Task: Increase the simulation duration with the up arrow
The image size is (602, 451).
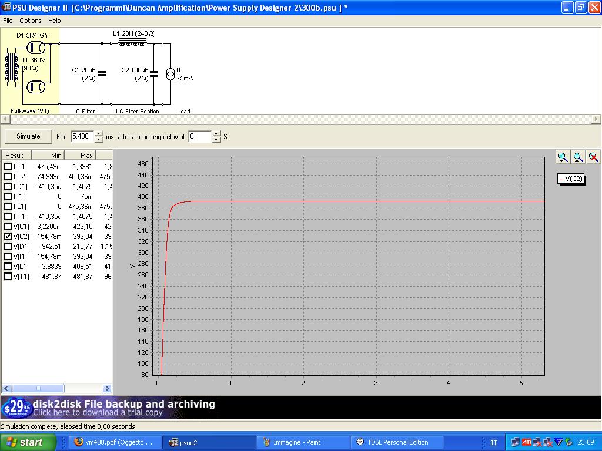Action: 99,133
